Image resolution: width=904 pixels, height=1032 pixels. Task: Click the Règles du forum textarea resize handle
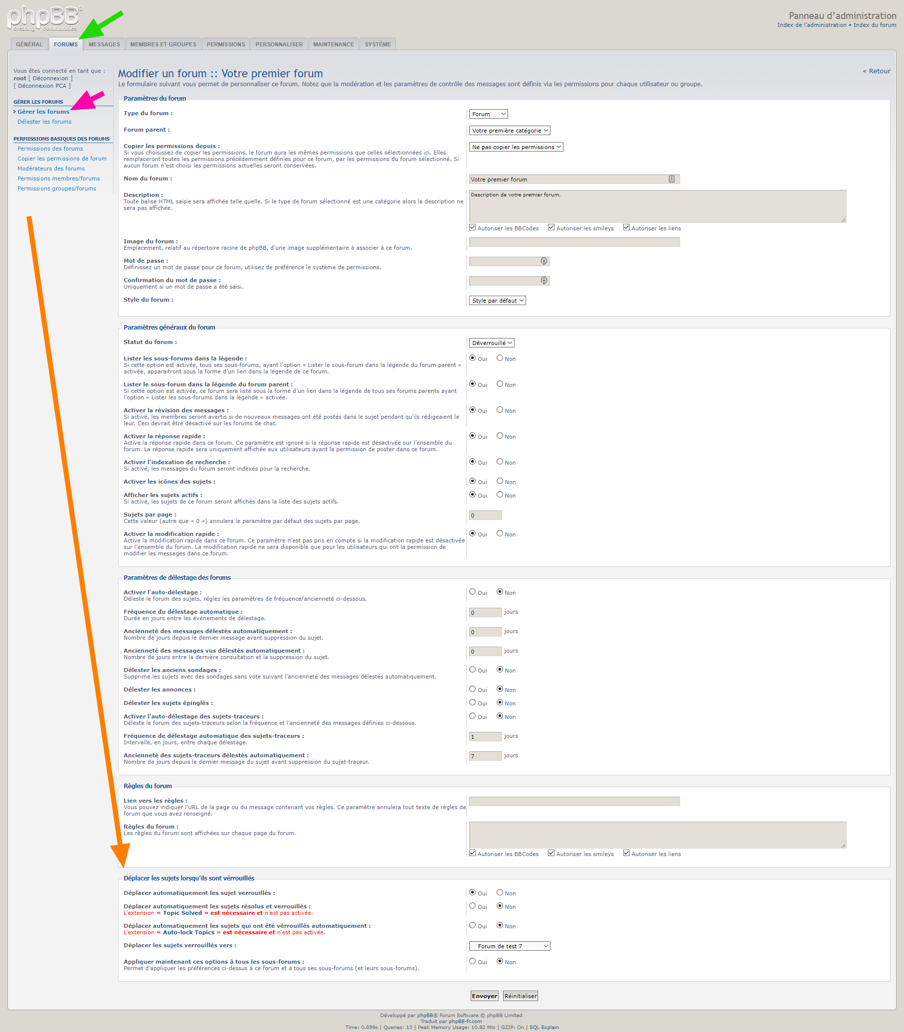coord(844,846)
